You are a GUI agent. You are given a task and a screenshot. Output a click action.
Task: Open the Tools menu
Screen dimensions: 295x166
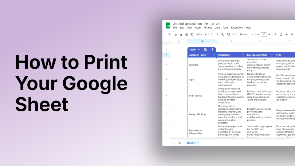pyautogui.click(x=225, y=28)
